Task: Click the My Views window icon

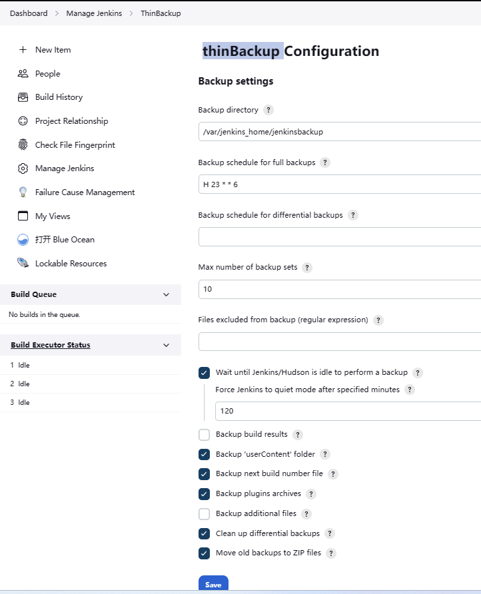Action: [23, 216]
